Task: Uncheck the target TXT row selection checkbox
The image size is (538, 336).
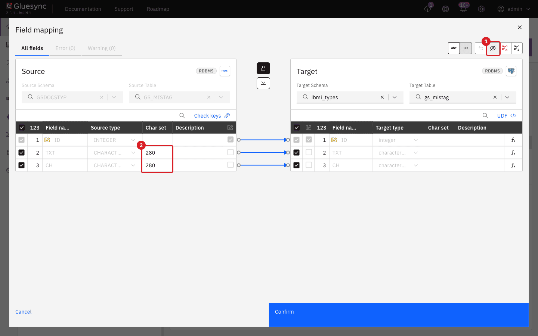Action: (x=297, y=153)
